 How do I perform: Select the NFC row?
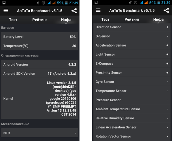(40, 133)
